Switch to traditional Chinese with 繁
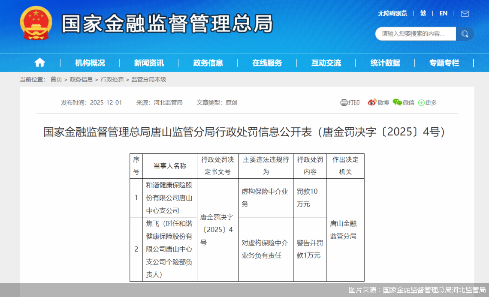 [423, 13]
